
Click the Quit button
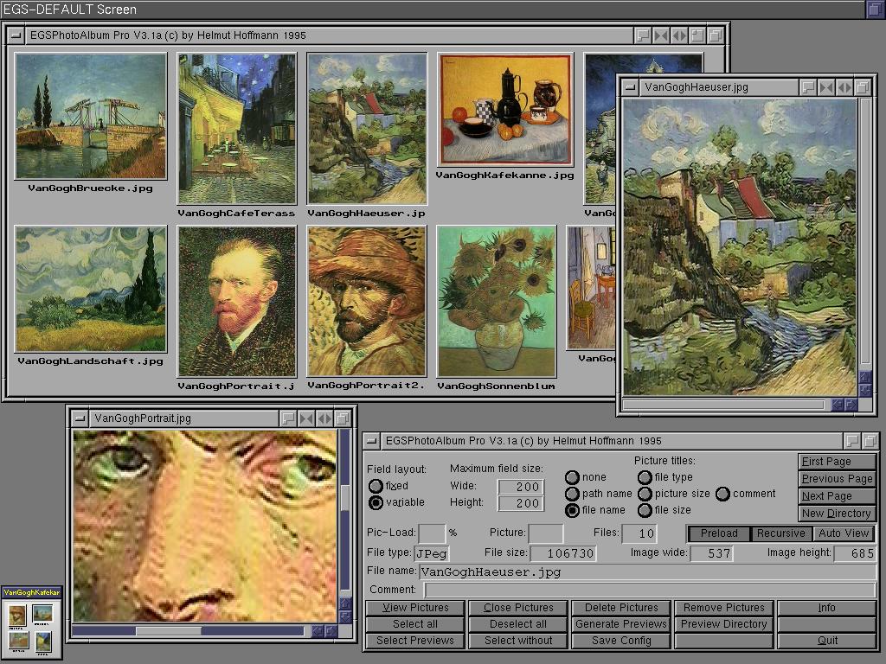click(x=827, y=641)
